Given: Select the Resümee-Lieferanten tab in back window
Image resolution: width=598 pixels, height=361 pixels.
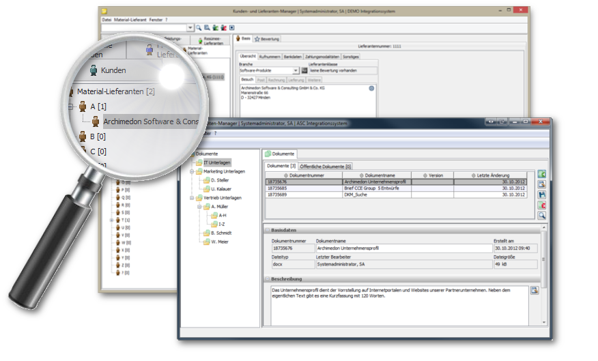Looking at the screenshot, I should (210, 41).
